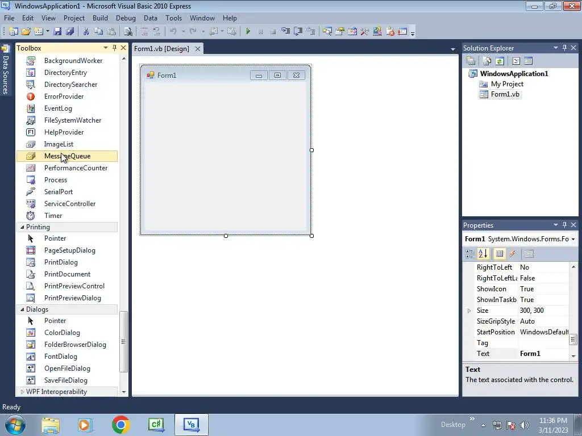Open the Data Sources side tab
Viewport: 582px width, 436px height.
6,70
